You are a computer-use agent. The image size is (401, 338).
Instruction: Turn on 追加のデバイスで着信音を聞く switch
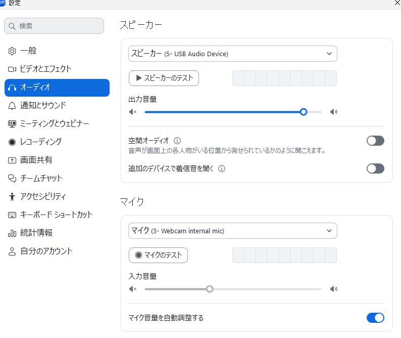point(375,168)
